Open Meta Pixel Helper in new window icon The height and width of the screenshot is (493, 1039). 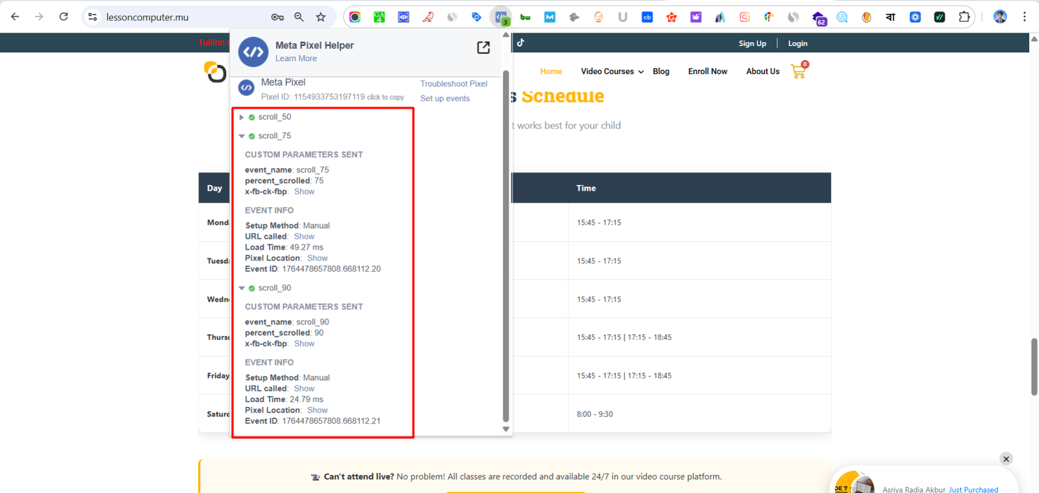pos(483,47)
